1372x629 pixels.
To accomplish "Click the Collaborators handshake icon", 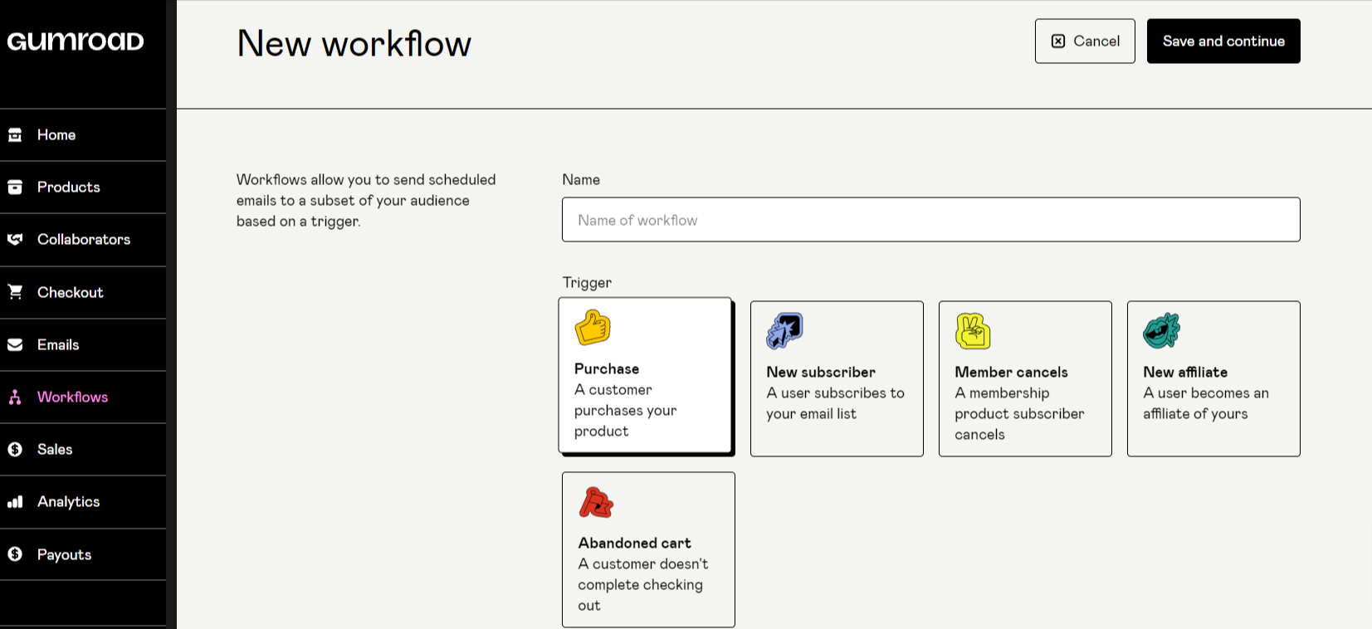I will (15, 240).
